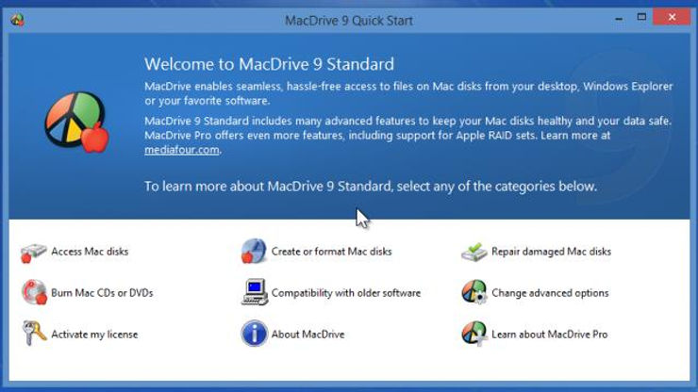Click the Create or format Mac disks icon
This screenshot has height=392, width=698.
[x=254, y=251]
